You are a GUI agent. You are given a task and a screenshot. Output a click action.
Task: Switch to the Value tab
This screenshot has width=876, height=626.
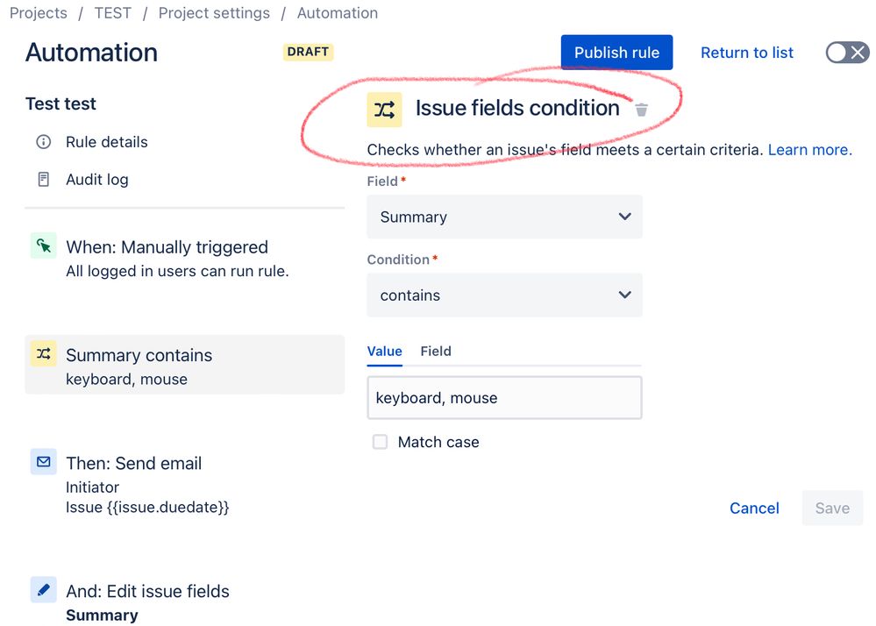coord(384,352)
